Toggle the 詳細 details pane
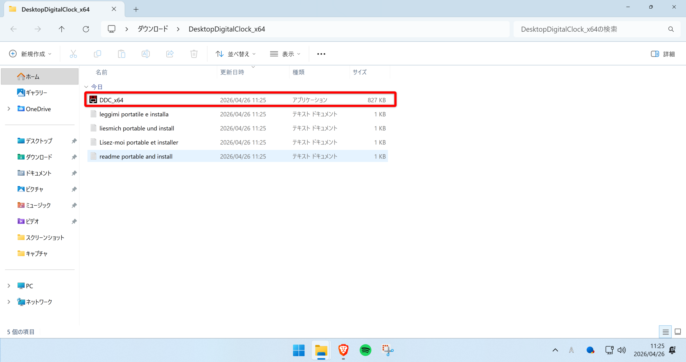 tap(663, 54)
